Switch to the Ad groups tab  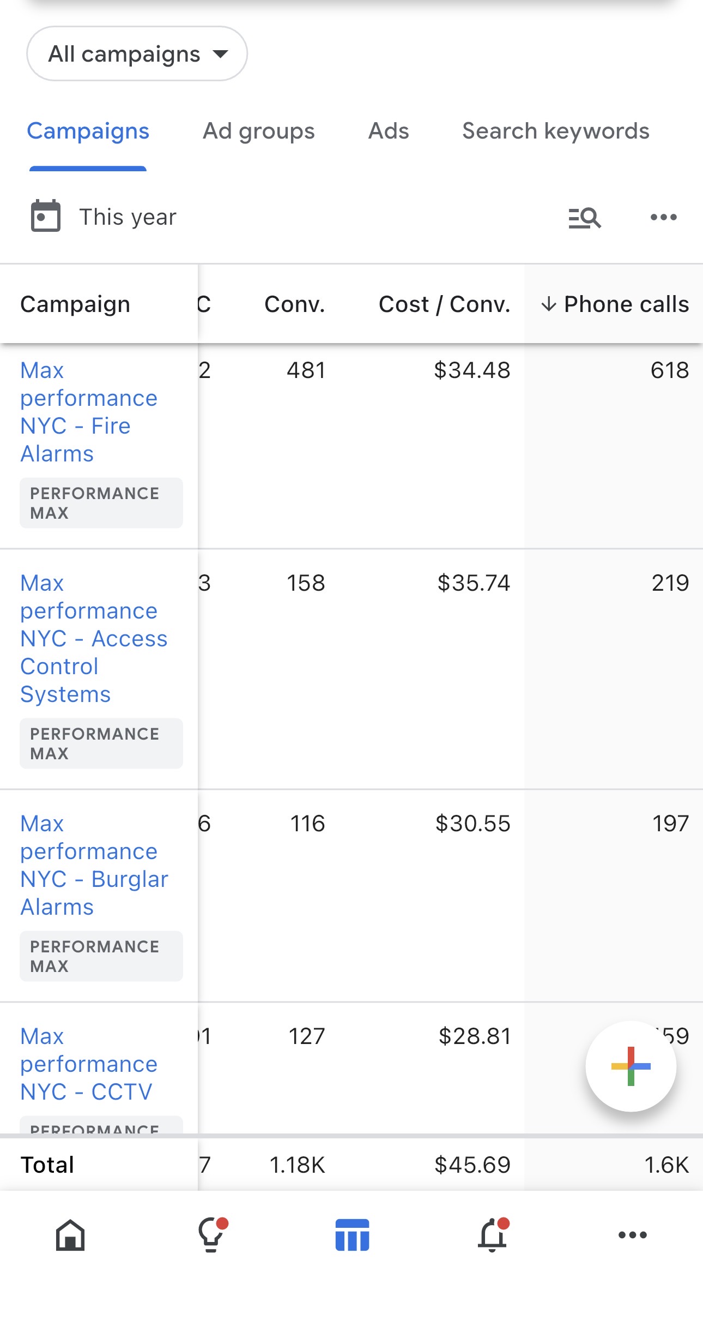point(258,131)
